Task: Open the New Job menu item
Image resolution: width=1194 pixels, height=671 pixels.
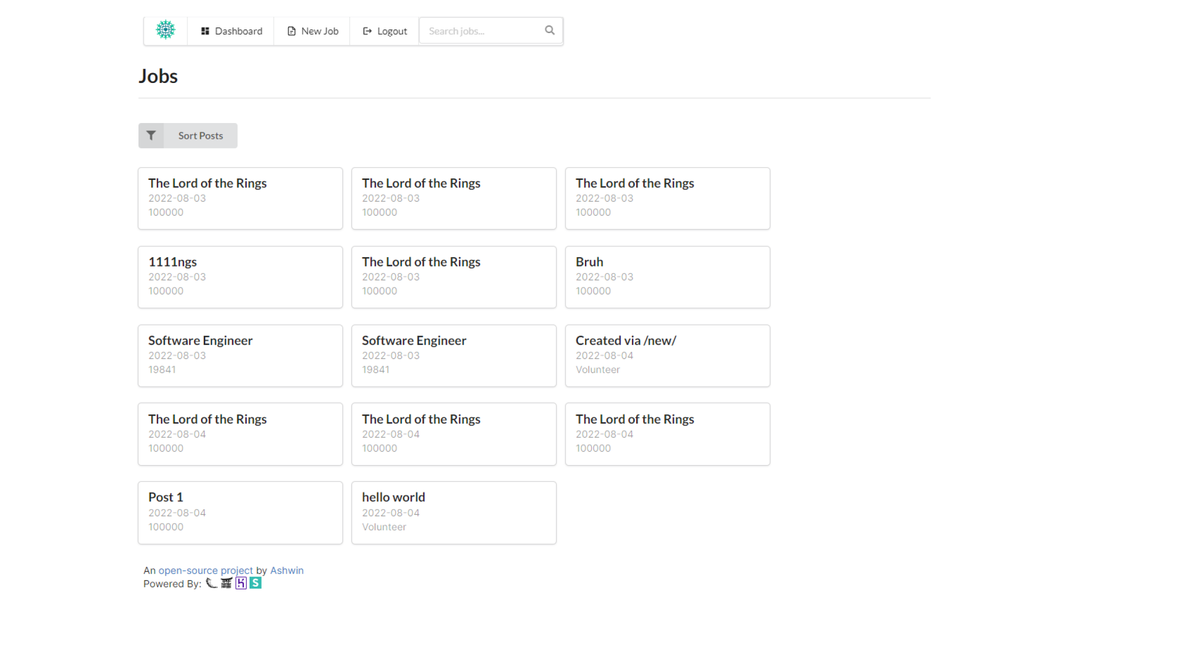Action: coord(312,31)
